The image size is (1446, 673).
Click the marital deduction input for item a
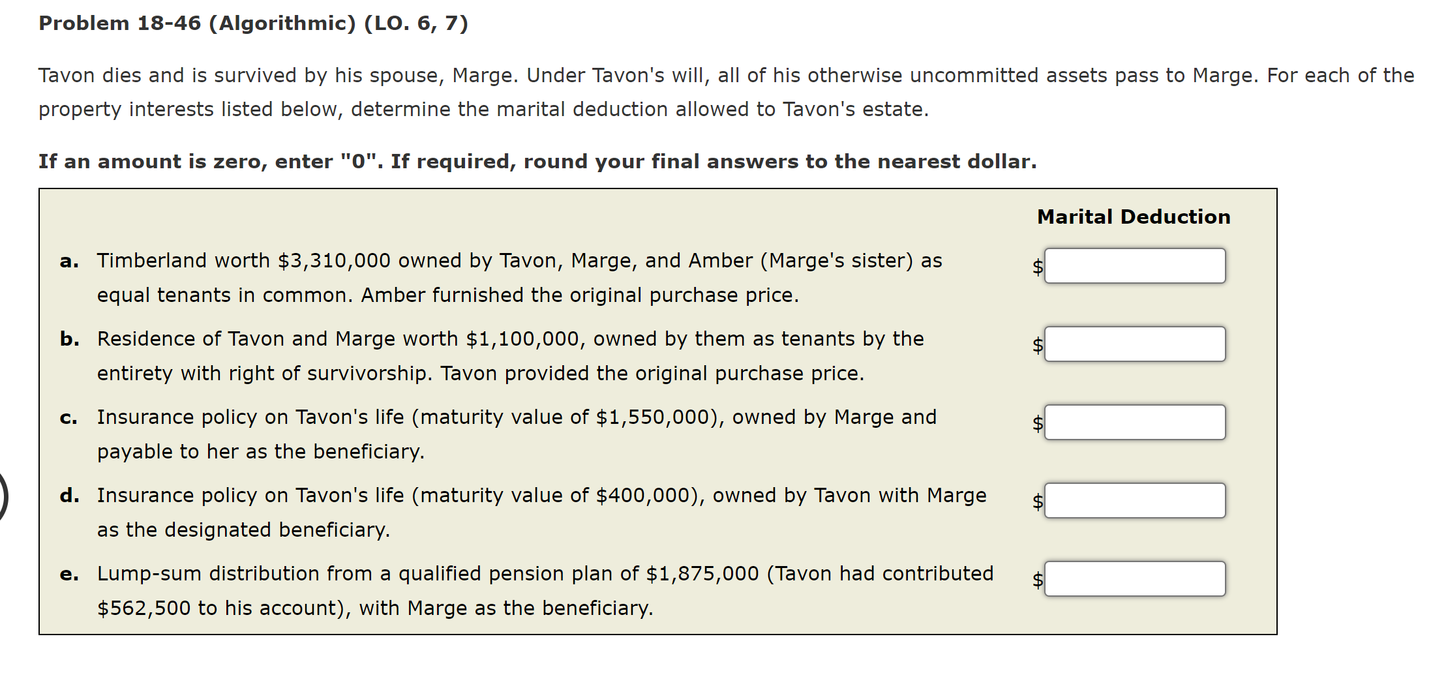click(1135, 265)
